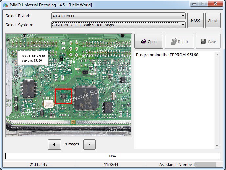Click the Repair button
Viewport: 226px width, 170px height.
(179, 41)
